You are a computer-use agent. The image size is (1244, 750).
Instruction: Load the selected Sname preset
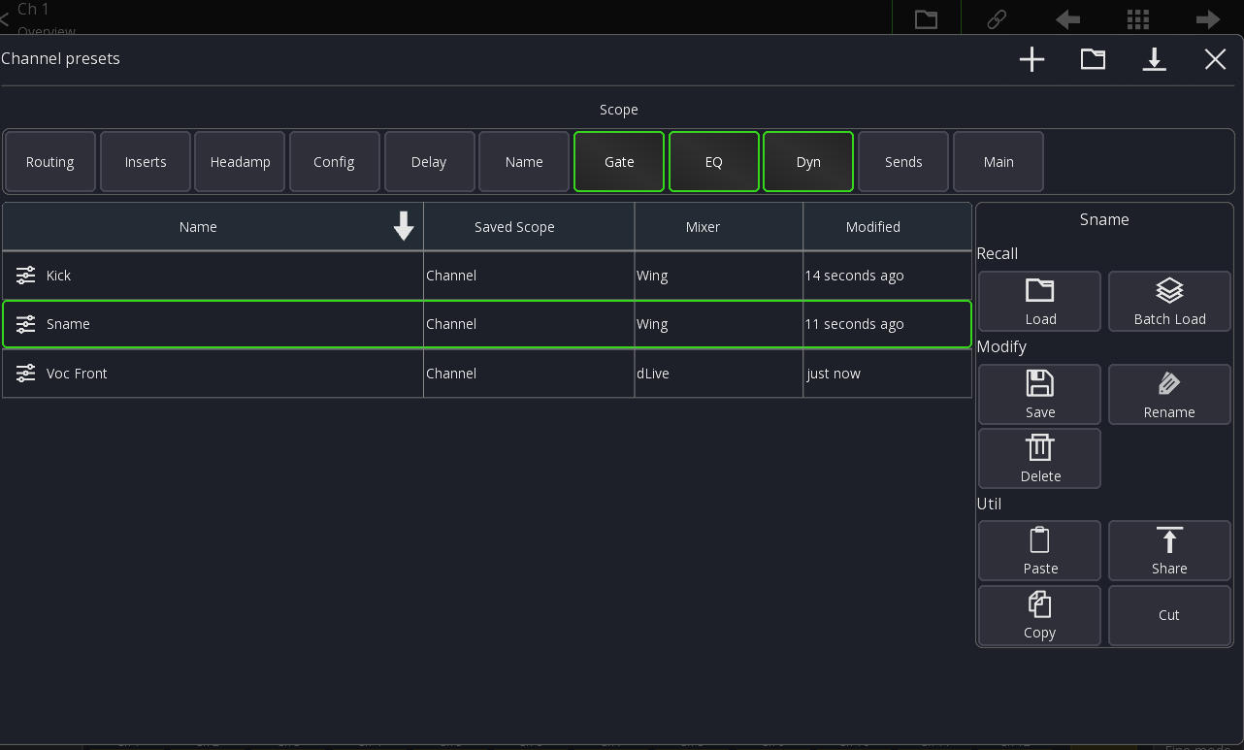coord(1039,302)
